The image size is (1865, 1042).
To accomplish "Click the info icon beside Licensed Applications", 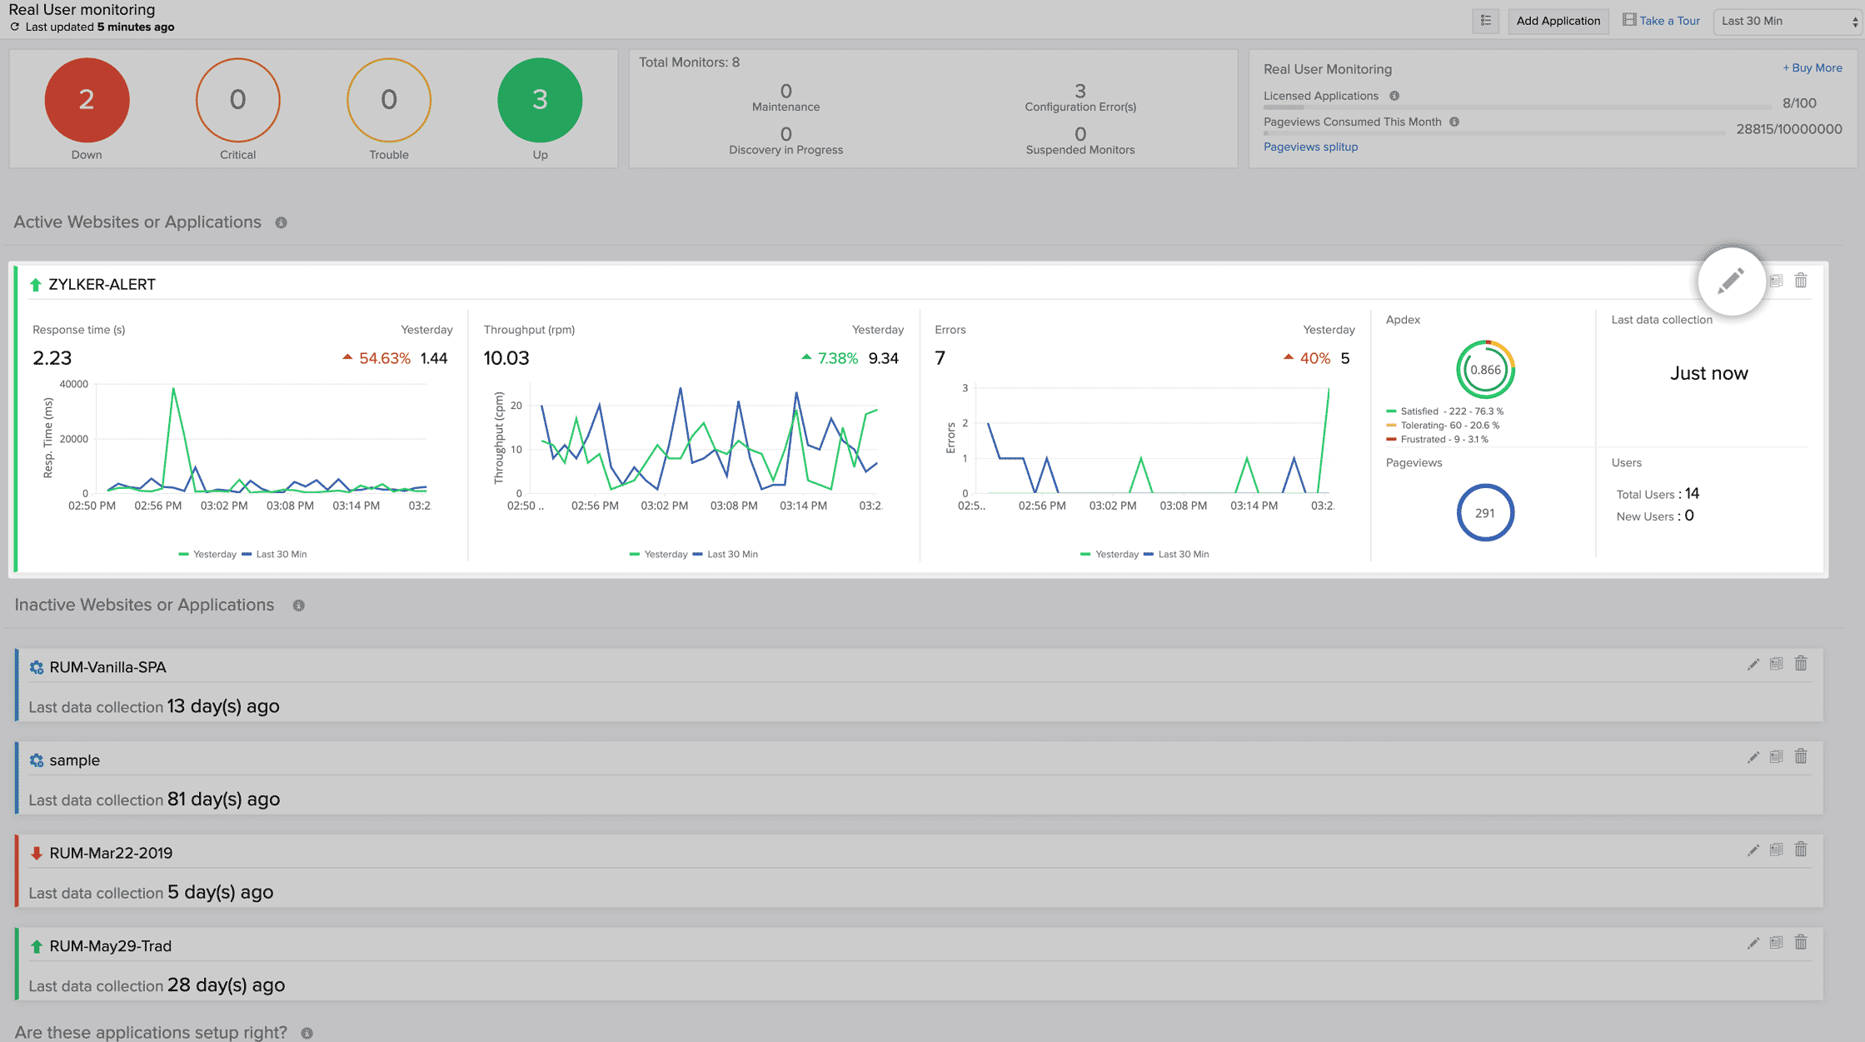I will click(x=1394, y=96).
